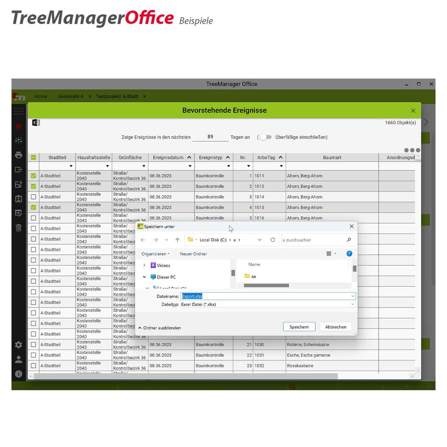Click the Speichern button

point(299,327)
